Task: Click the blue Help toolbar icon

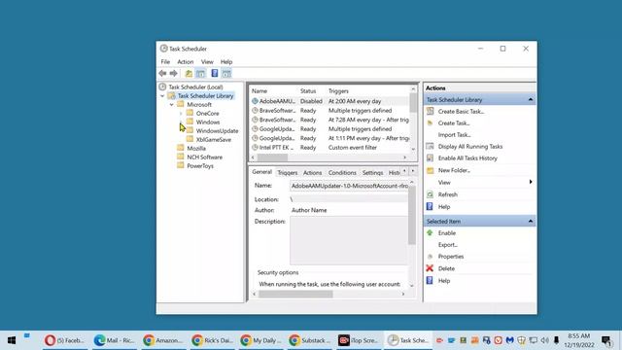Action: [215, 74]
